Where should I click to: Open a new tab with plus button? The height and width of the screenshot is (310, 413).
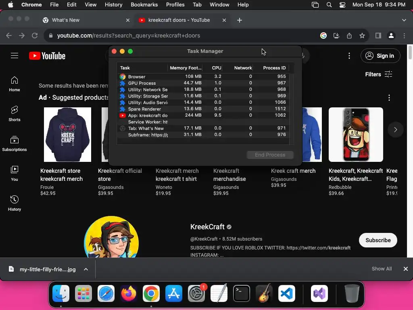click(240, 20)
